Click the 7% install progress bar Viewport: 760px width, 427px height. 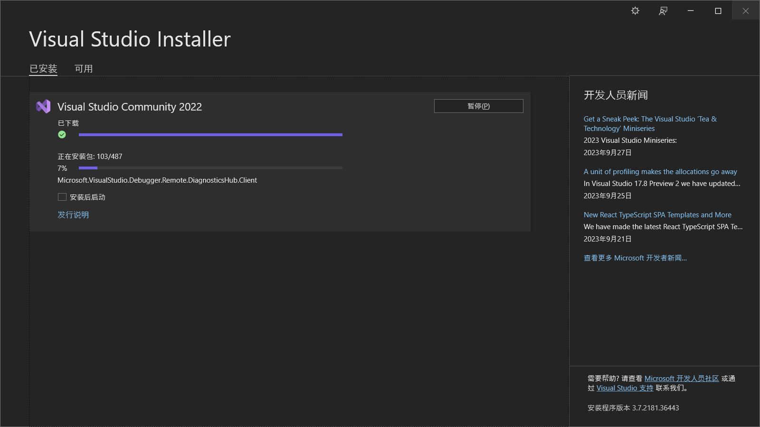tap(210, 168)
